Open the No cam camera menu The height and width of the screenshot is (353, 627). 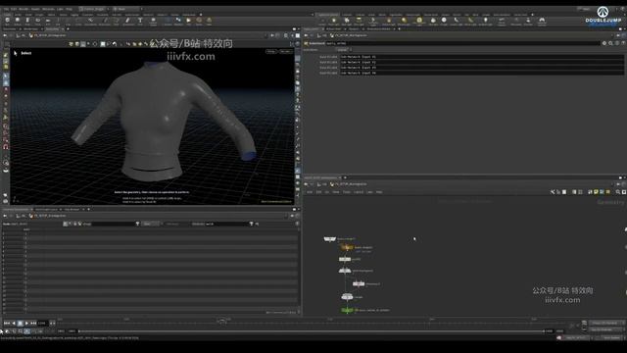pyautogui.click(x=285, y=52)
